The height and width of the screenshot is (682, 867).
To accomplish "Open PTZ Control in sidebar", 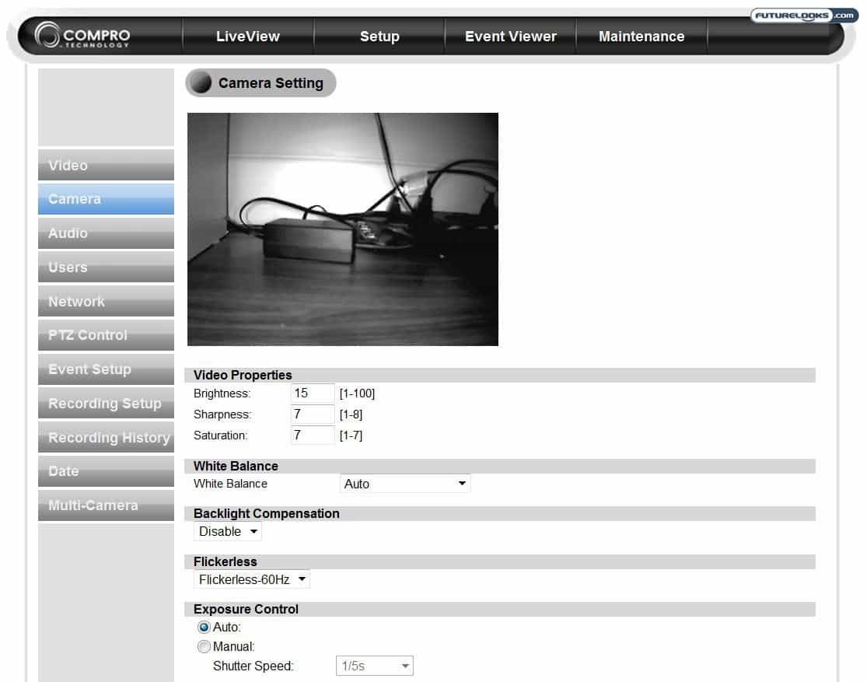I will (x=106, y=335).
